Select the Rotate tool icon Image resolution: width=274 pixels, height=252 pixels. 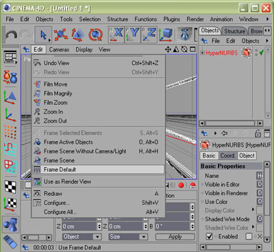[95, 35]
